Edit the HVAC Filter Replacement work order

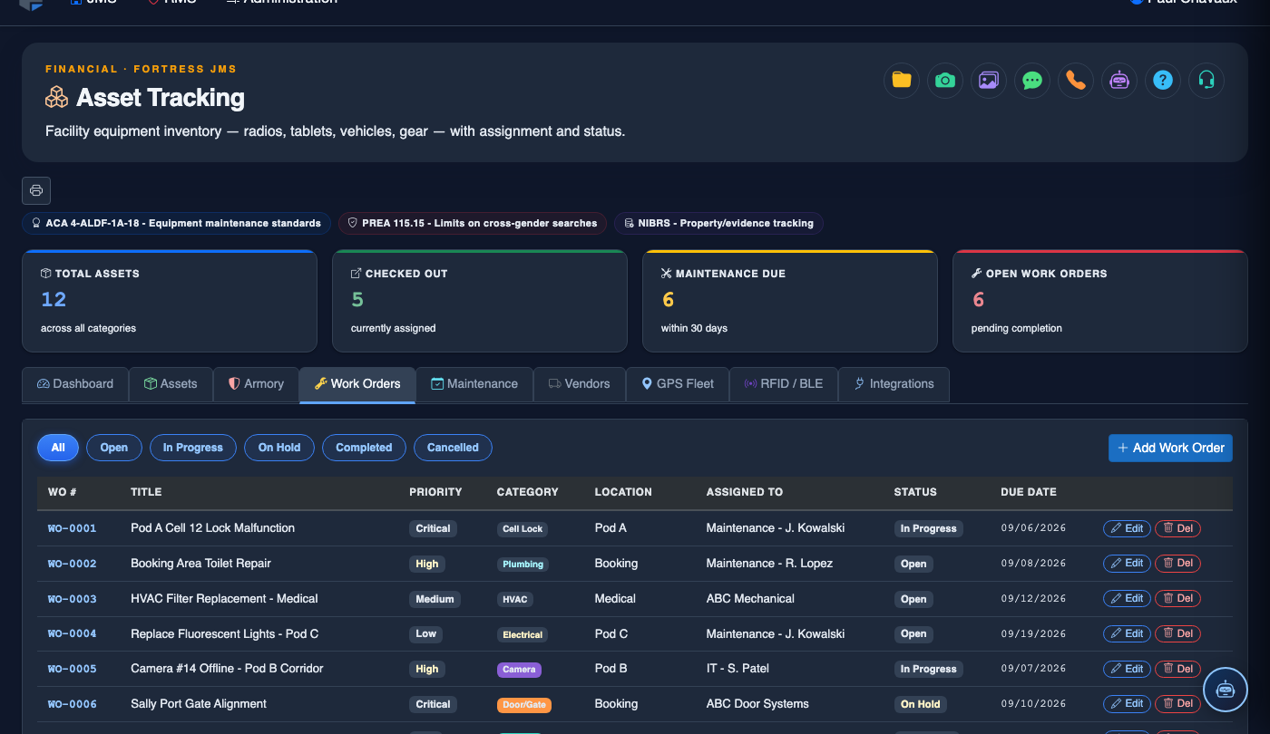[x=1127, y=599]
